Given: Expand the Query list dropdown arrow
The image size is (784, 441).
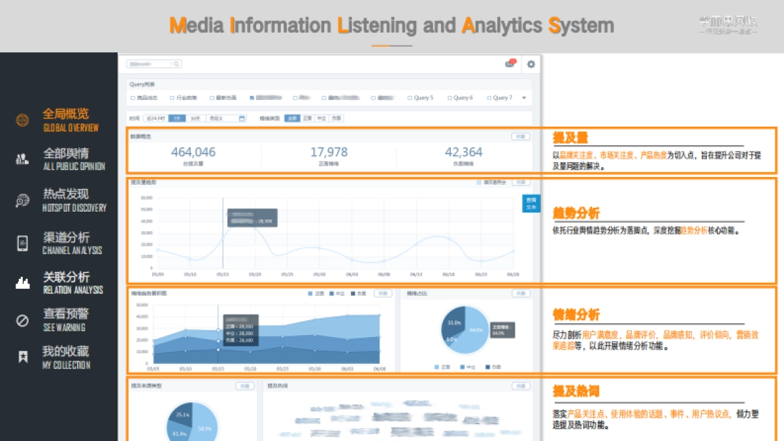Looking at the screenshot, I should [x=524, y=98].
